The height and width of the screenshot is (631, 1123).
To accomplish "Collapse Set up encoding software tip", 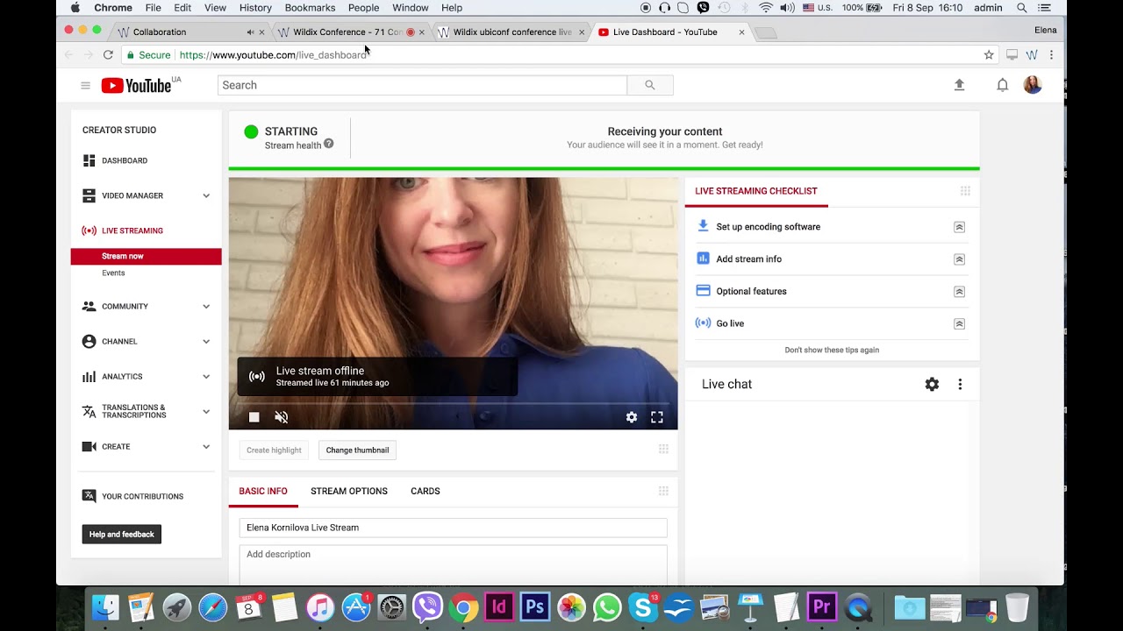I will 959,227.
